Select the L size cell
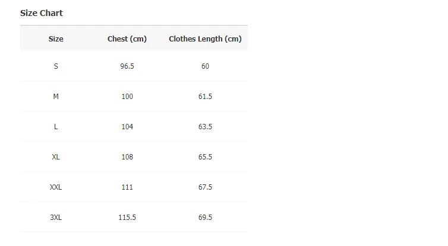448x246 pixels. pyautogui.click(x=56, y=127)
